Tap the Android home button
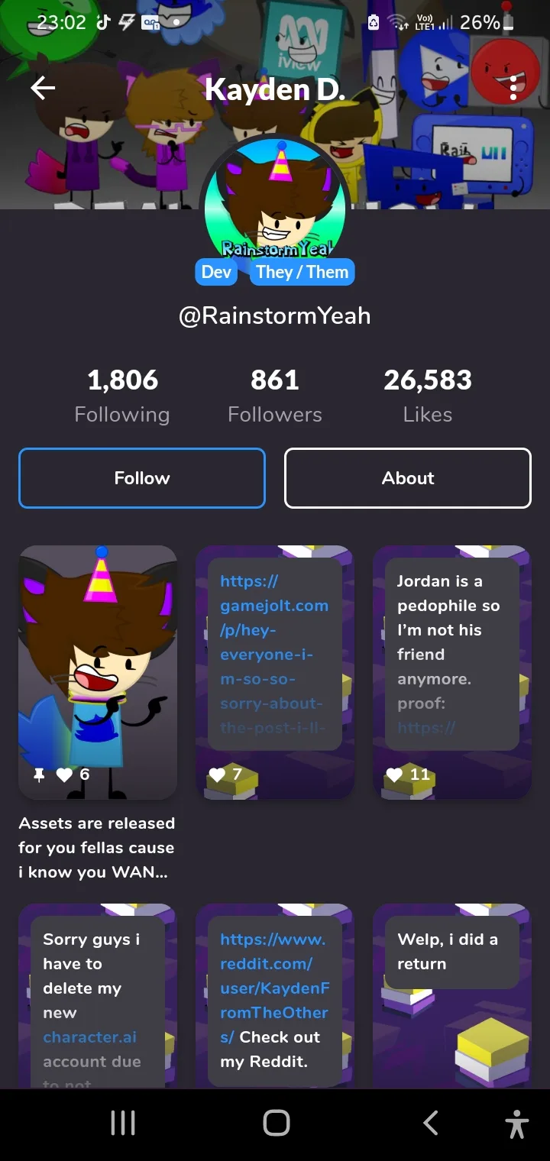550x1161 pixels. point(276,1123)
